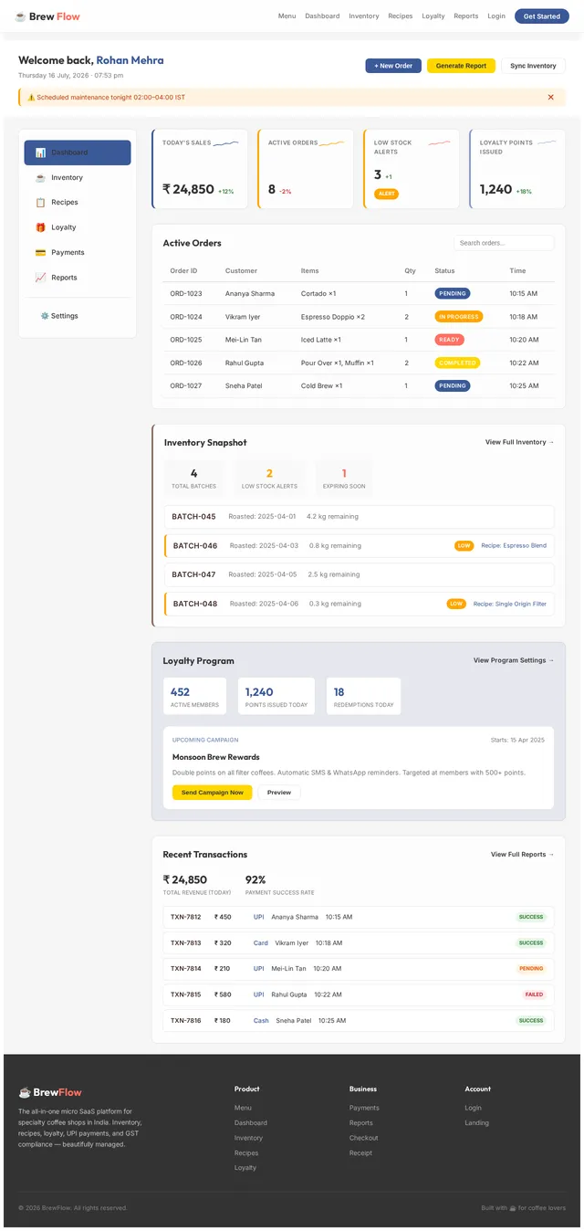Image resolution: width=584 pixels, height=1231 pixels.
Task: Select the BATCH-047 inventory row
Action: coord(359,574)
